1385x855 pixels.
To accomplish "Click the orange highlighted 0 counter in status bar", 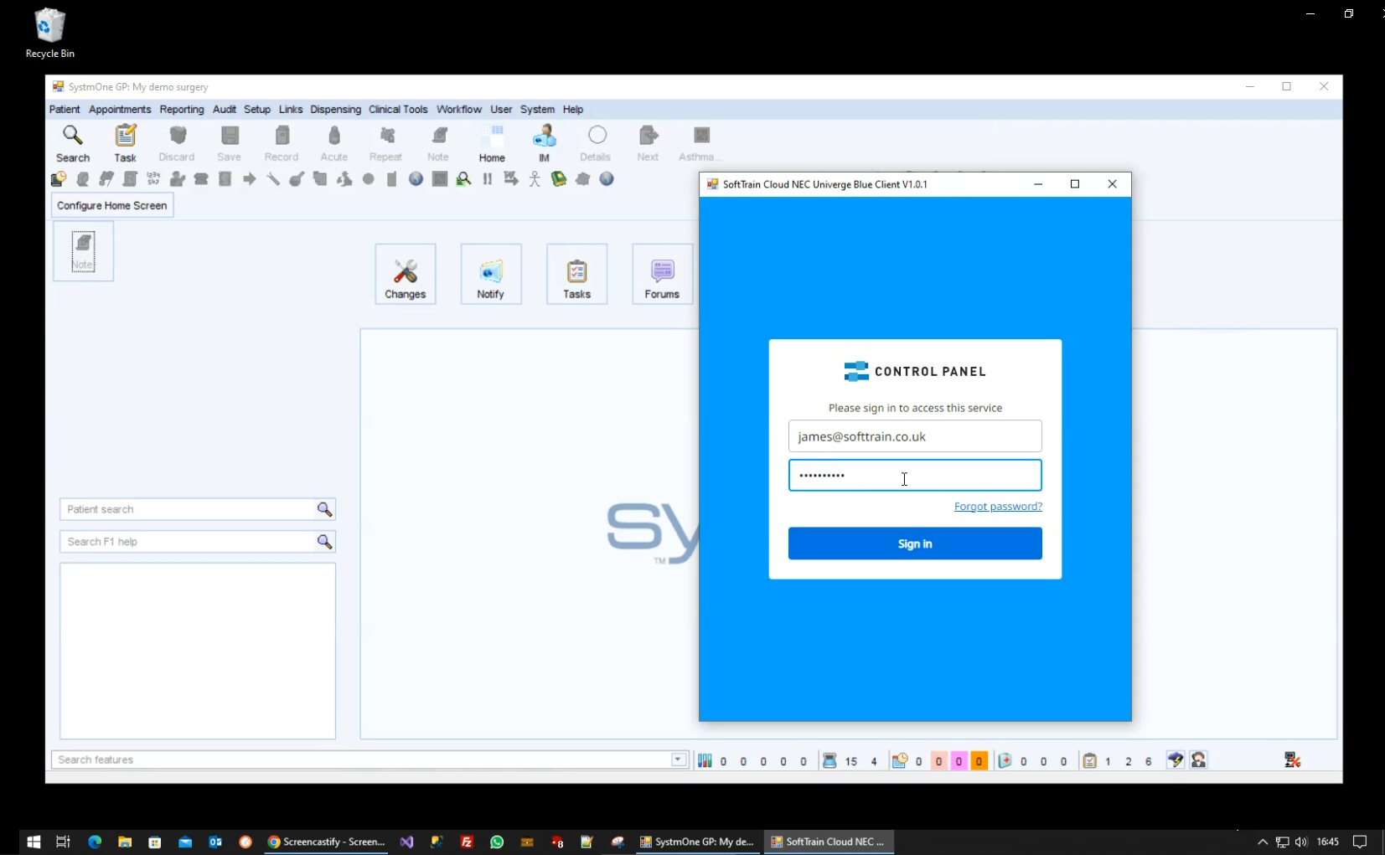I will pyautogui.click(x=979, y=761).
